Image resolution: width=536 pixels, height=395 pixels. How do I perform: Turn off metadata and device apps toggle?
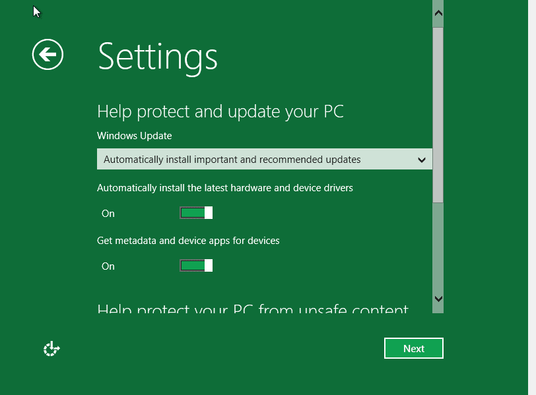[196, 266]
